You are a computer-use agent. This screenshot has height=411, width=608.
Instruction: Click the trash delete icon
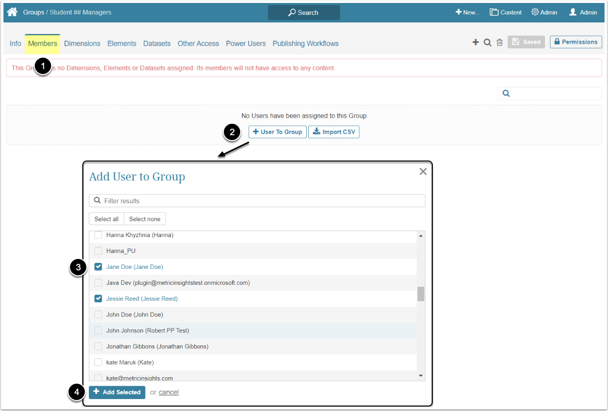[x=500, y=43]
